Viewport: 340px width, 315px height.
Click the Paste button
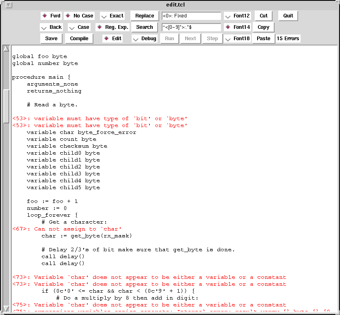[x=264, y=38]
